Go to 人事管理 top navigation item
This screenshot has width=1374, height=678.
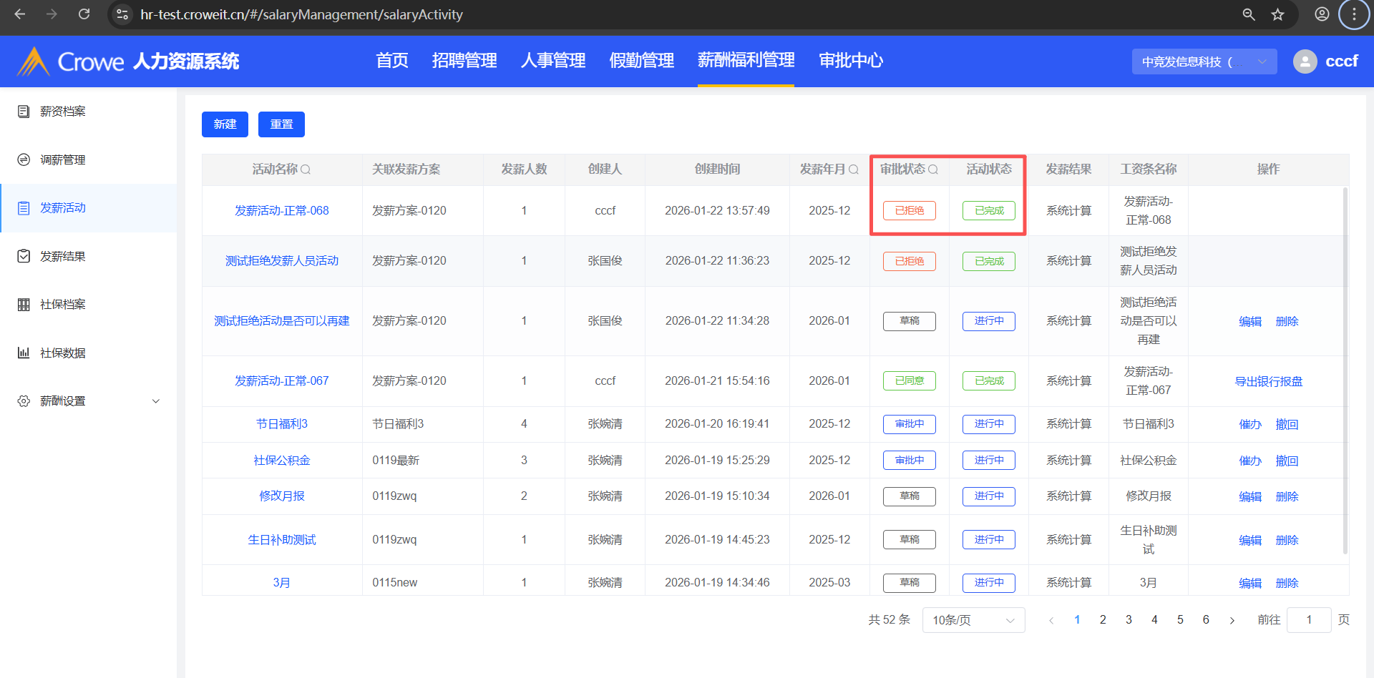[553, 61]
